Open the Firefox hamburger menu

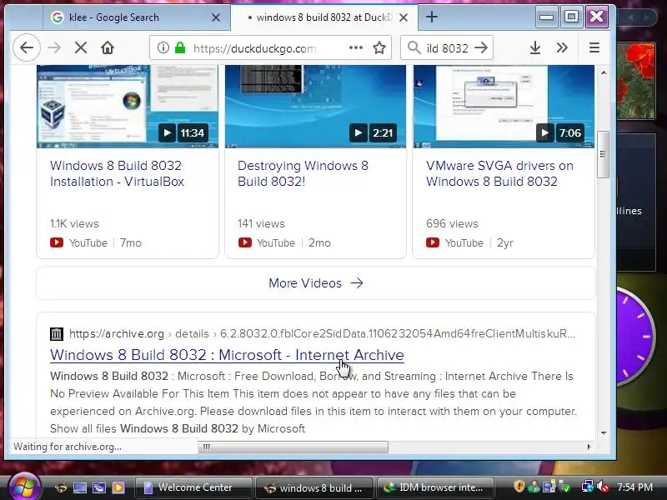coord(594,47)
